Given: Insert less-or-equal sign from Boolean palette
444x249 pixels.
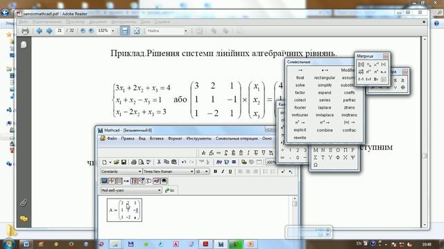Looking at the screenshot, I should tap(395, 80).
